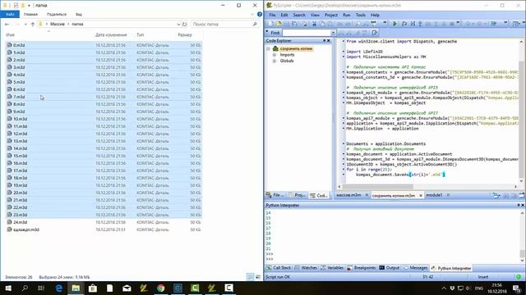Expand the Explorer ribbon chevron
526x295 pixels.
[x=252, y=15]
